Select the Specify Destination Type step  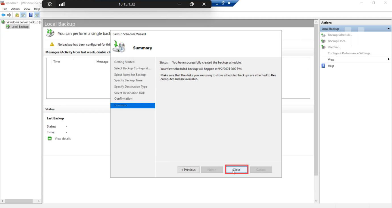tap(131, 87)
